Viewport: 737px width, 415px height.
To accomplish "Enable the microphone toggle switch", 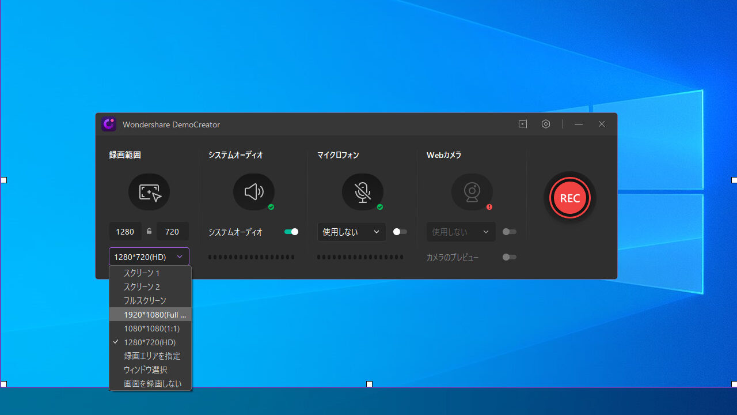I will (x=400, y=232).
